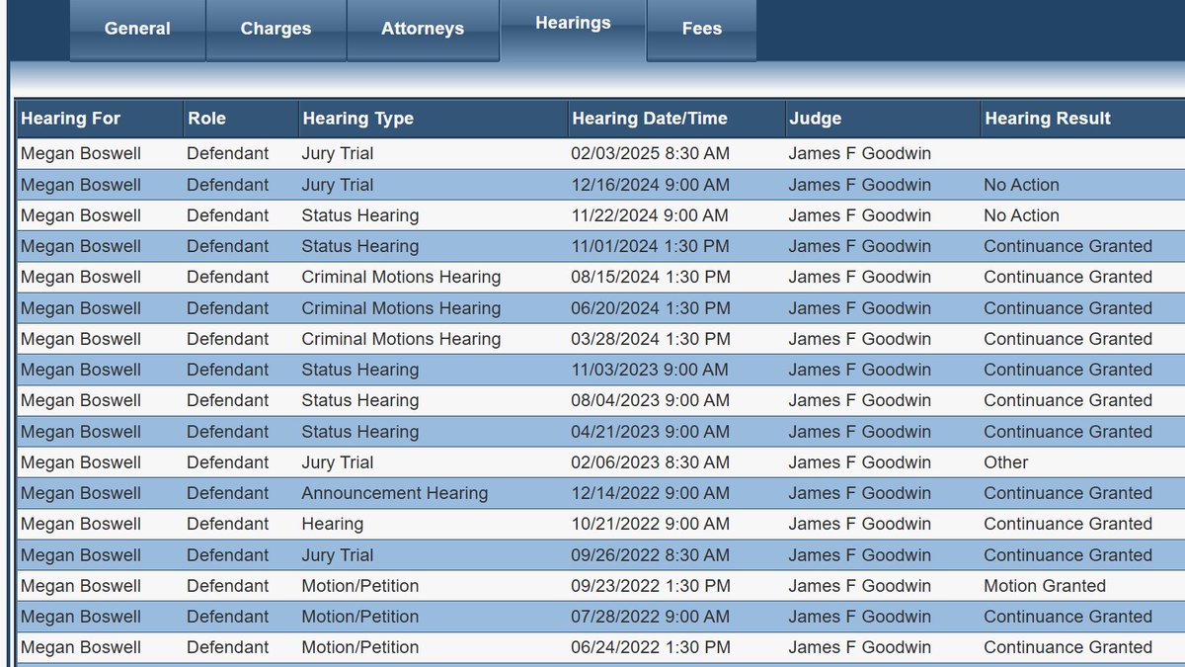Select the 11/03/2023 9:00 AM hearing date
Viewport: 1185px width, 667px height.
650,370
